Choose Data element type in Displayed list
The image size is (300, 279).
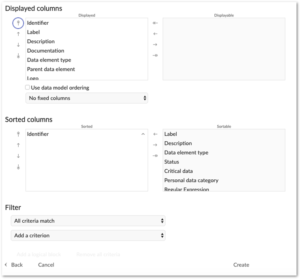[x=49, y=60]
